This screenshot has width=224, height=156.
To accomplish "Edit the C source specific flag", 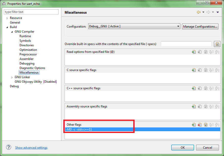I will (x=206, y=70).
